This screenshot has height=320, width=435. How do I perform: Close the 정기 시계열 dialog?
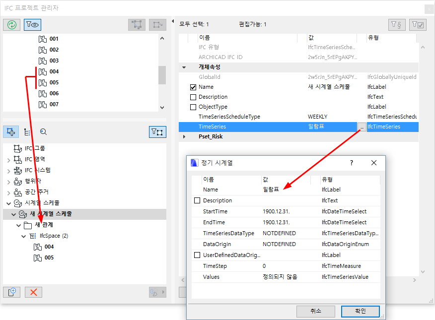(x=374, y=163)
